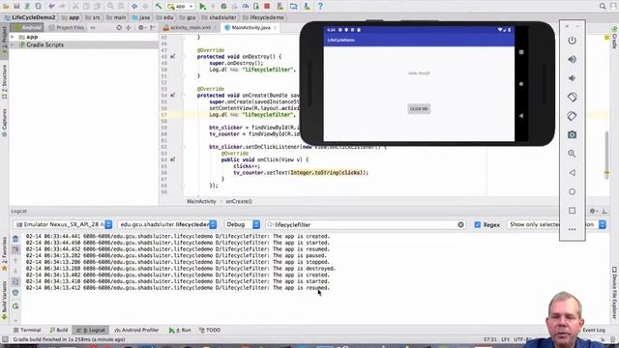Open the Event Log panel
Screen dimensions: 619x348
[x=594, y=330]
